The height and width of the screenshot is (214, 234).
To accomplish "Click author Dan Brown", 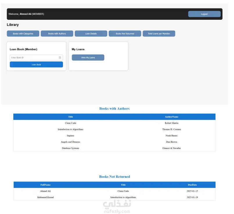I will (x=172, y=142).
